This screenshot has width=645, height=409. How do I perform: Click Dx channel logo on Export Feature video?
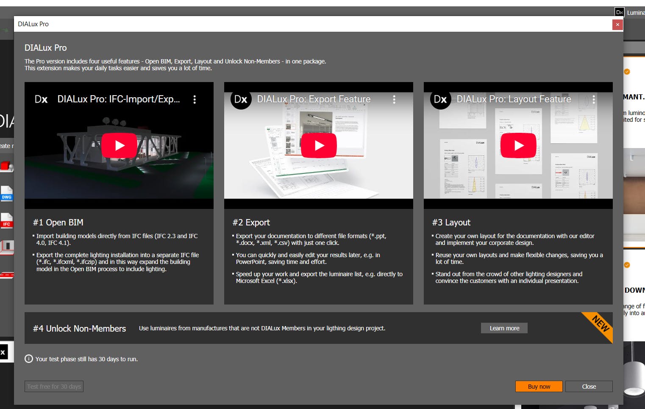[x=241, y=99]
